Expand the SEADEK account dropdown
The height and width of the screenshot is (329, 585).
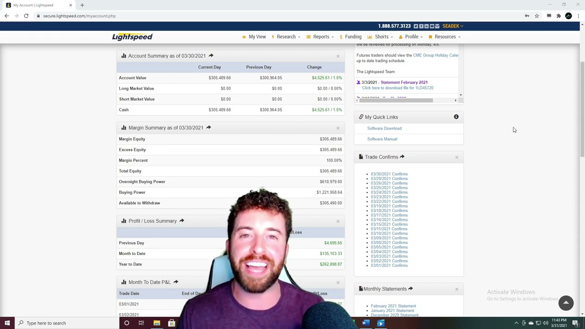coord(452,26)
